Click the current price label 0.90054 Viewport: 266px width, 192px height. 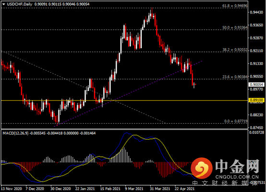tap(256, 85)
